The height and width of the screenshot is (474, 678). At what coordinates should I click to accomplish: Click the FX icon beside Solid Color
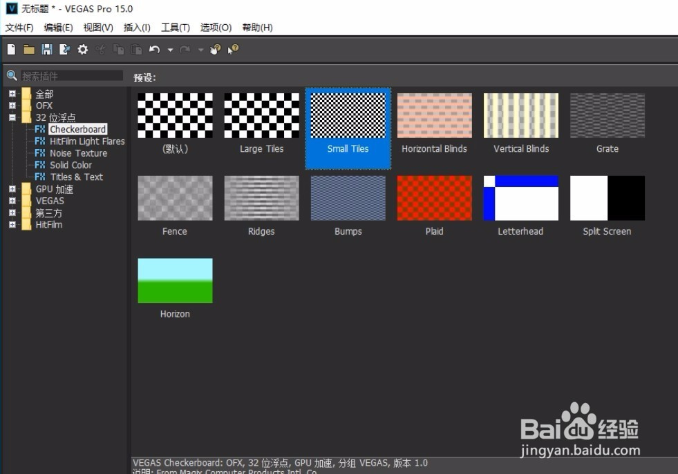tap(40, 165)
